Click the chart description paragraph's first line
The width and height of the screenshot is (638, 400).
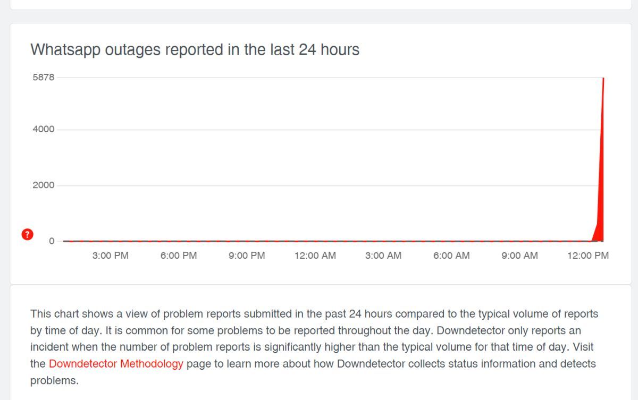314,314
